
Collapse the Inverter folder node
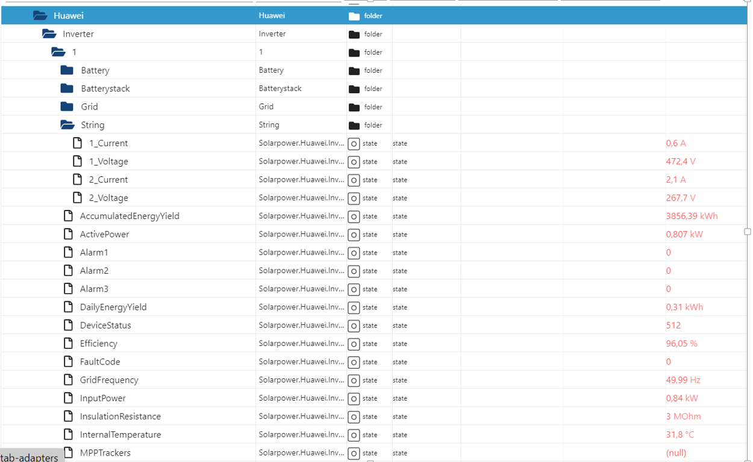click(49, 34)
